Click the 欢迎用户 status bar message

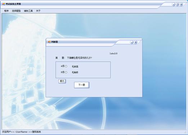pyautogui.click(x=22, y=132)
